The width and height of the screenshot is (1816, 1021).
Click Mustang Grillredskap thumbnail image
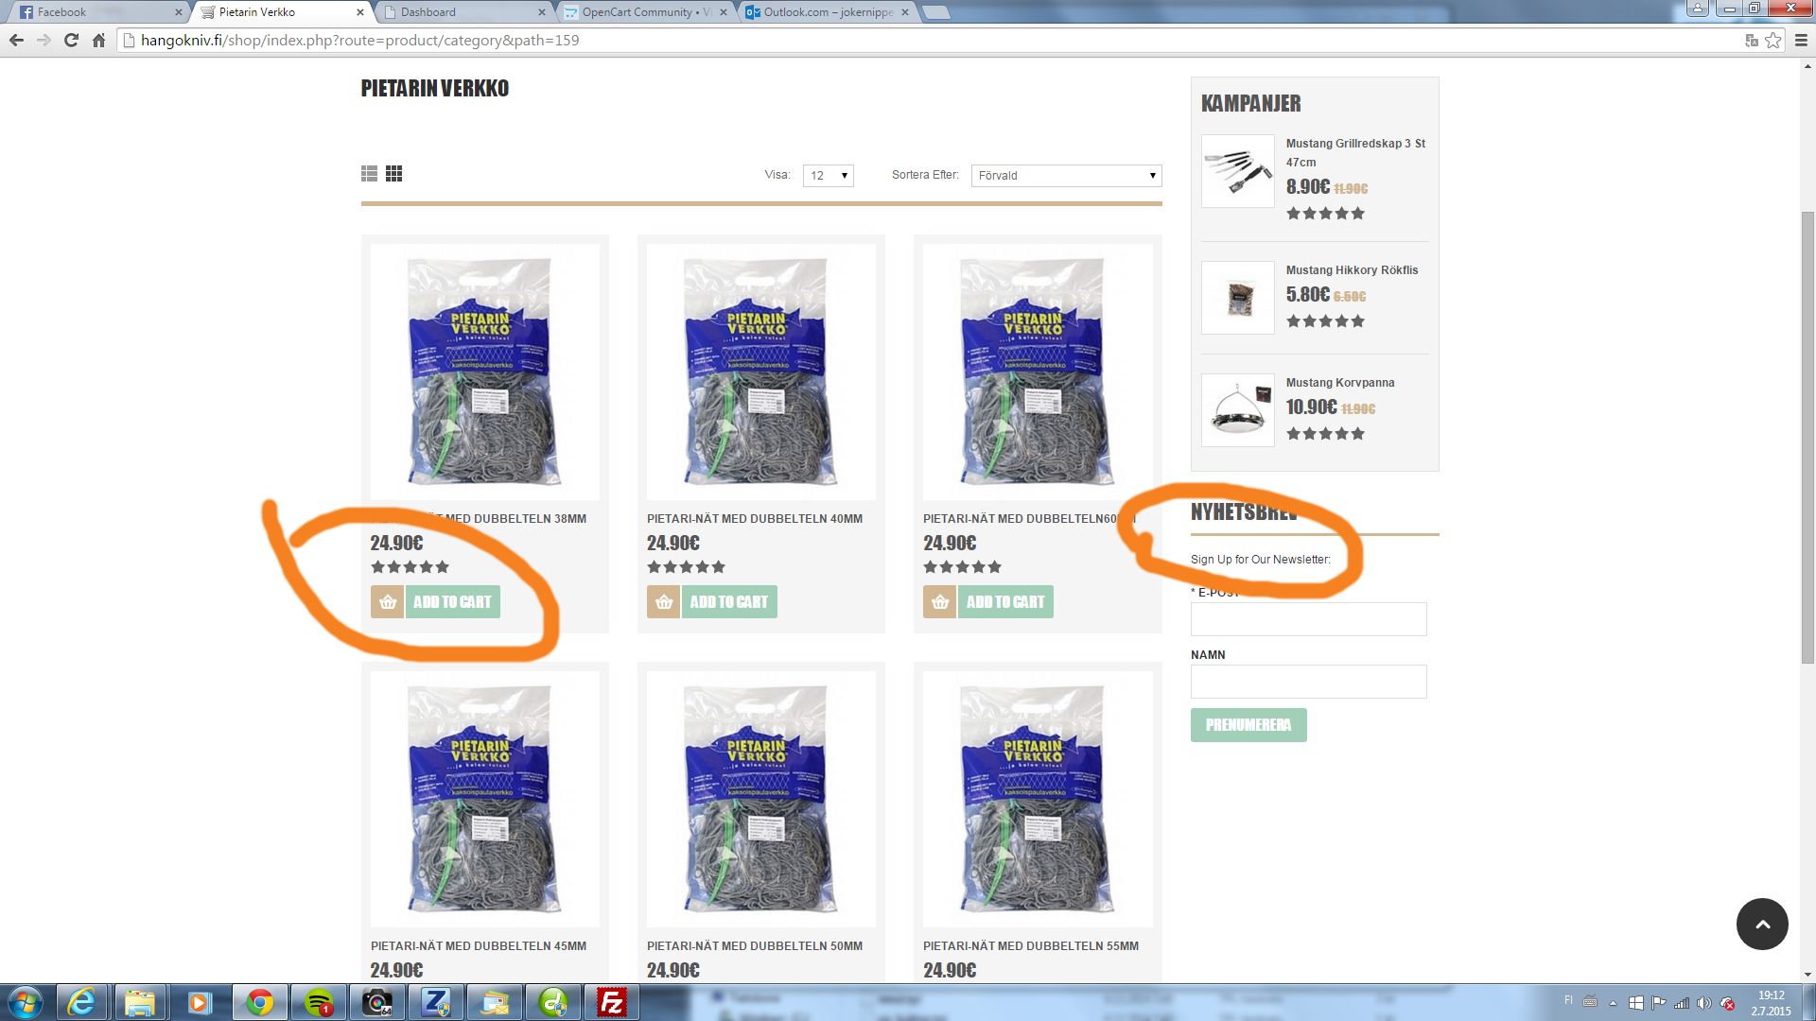pyautogui.click(x=1238, y=171)
